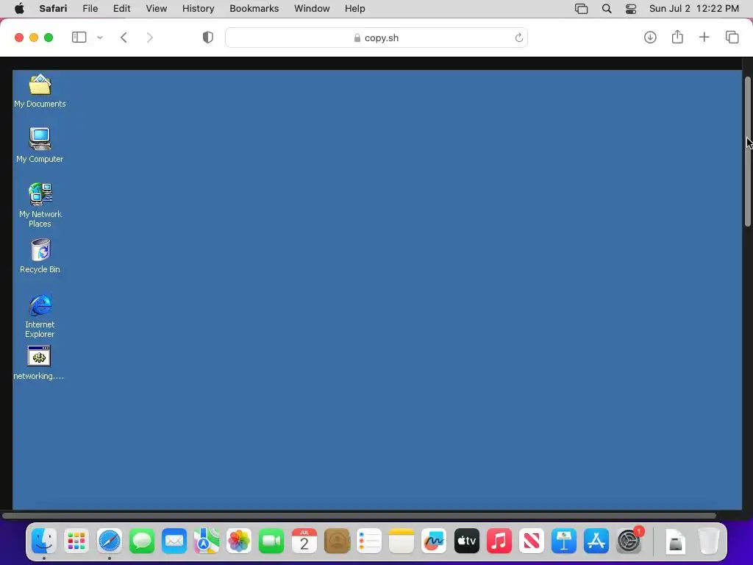Open Contacts from the Dock
The width and height of the screenshot is (753, 565).
337,541
